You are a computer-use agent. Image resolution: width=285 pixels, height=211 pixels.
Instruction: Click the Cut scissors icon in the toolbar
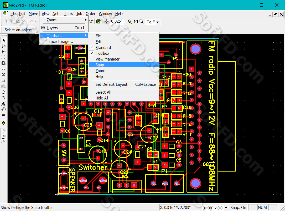tap(6, 22)
